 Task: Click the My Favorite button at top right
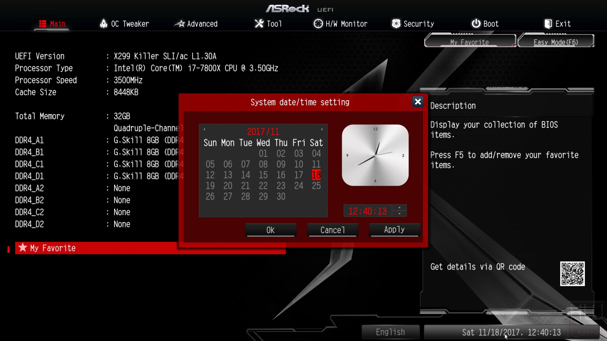click(x=470, y=42)
